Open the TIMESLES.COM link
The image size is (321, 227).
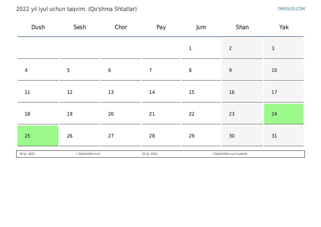tap(291, 9)
